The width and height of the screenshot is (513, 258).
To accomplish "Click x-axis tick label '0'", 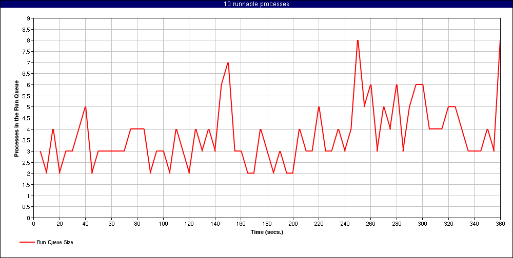I will [x=34, y=224].
